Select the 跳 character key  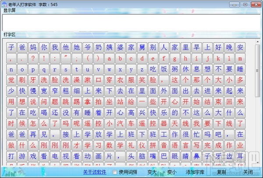(66, 102)
